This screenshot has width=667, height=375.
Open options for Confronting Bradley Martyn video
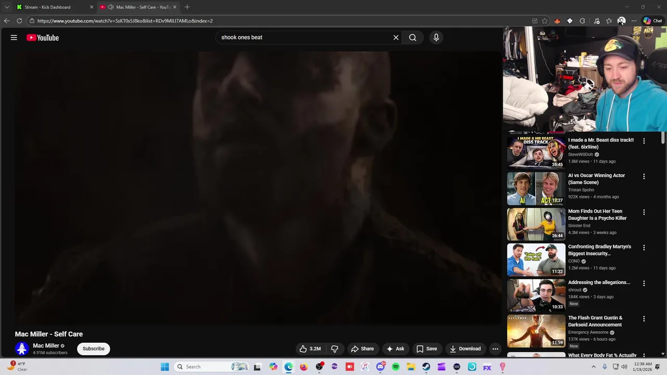[644, 248]
